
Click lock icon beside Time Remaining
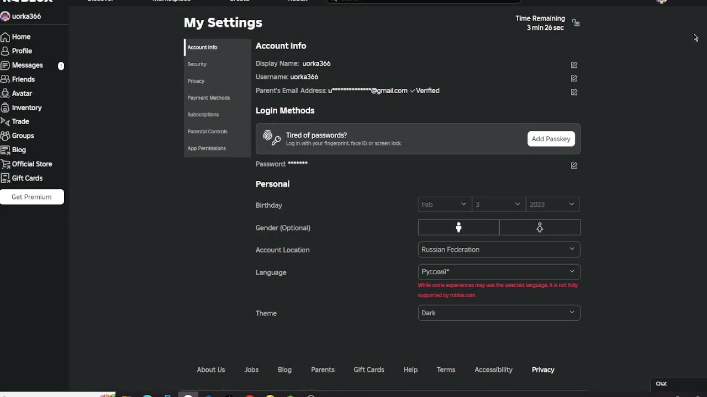click(x=576, y=23)
